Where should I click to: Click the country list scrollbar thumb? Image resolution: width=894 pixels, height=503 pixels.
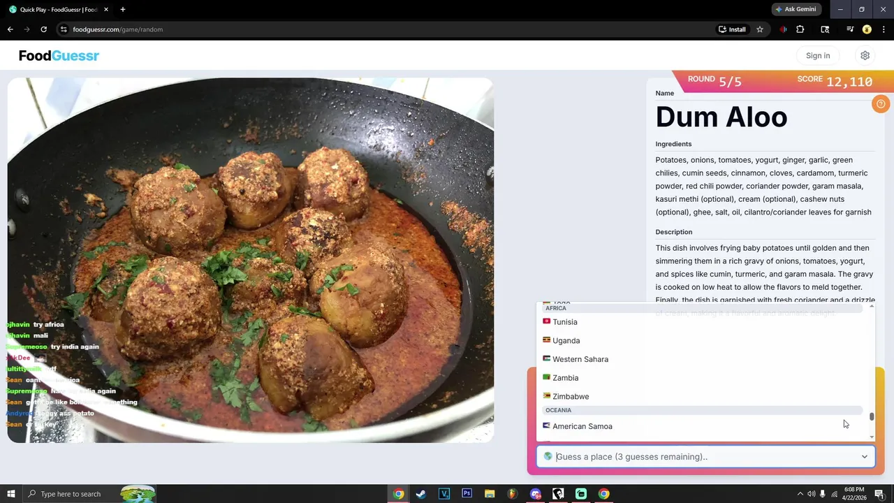(872, 416)
